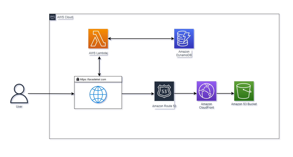This screenshot has width=293, height=157.
Task: Select the vertical arrow below AWS Lambda
Action: pos(99,66)
